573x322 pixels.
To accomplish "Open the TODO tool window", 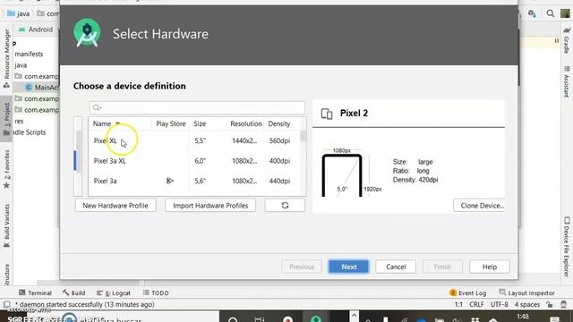I will click(x=156, y=292).
